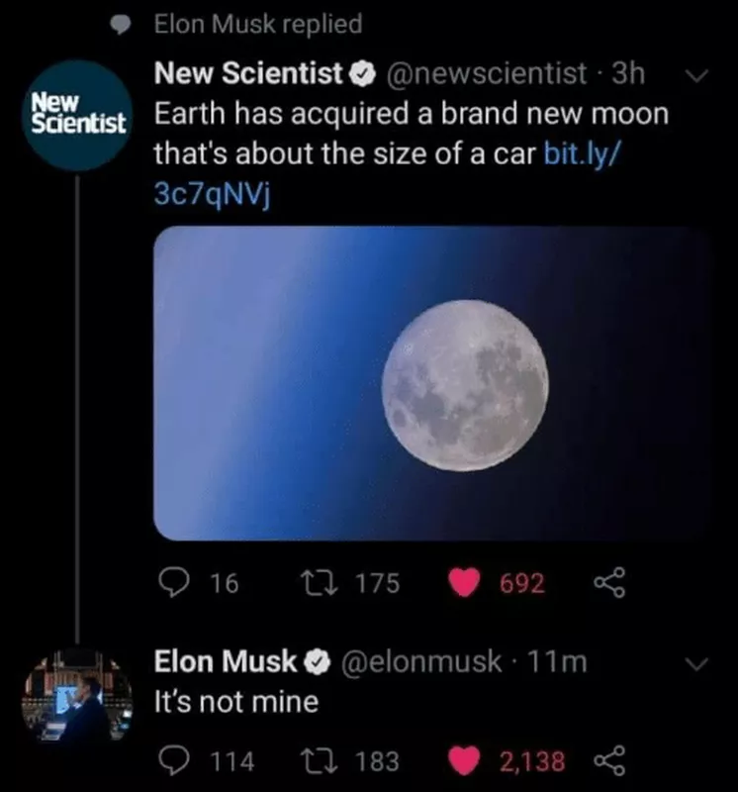Click the 3h timestamp on New Scientist's tweet
The height and width of the screenshot is (792, 738).
(x=629, y=73)
